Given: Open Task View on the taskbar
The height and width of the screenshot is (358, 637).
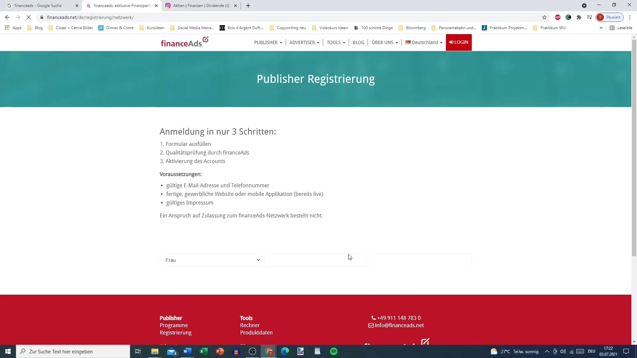Looking at the screenshot, I should click(x=138, y=351).
